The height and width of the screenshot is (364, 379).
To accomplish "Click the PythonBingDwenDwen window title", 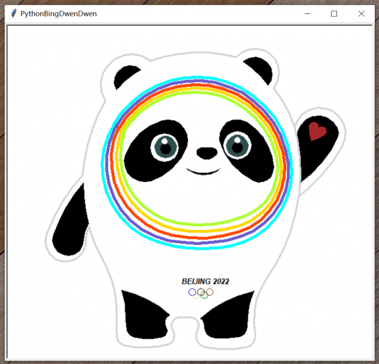I will click(58, 13).
